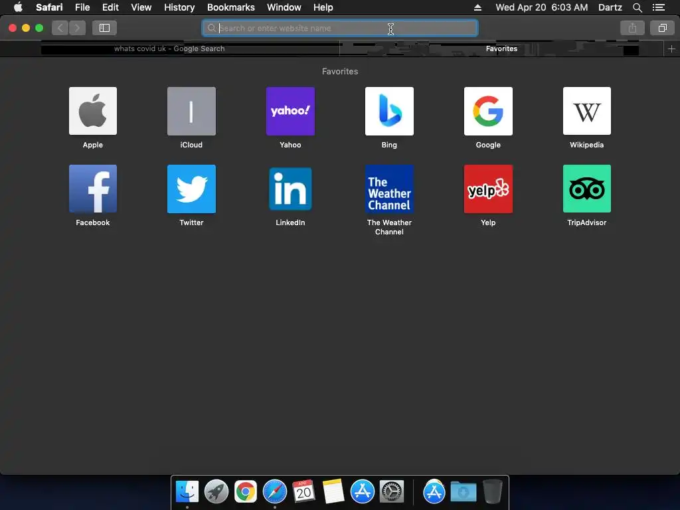Click the Favorites heading text
Screen dimensions: 680x510
pyautogui.click(x=340, y=72)
